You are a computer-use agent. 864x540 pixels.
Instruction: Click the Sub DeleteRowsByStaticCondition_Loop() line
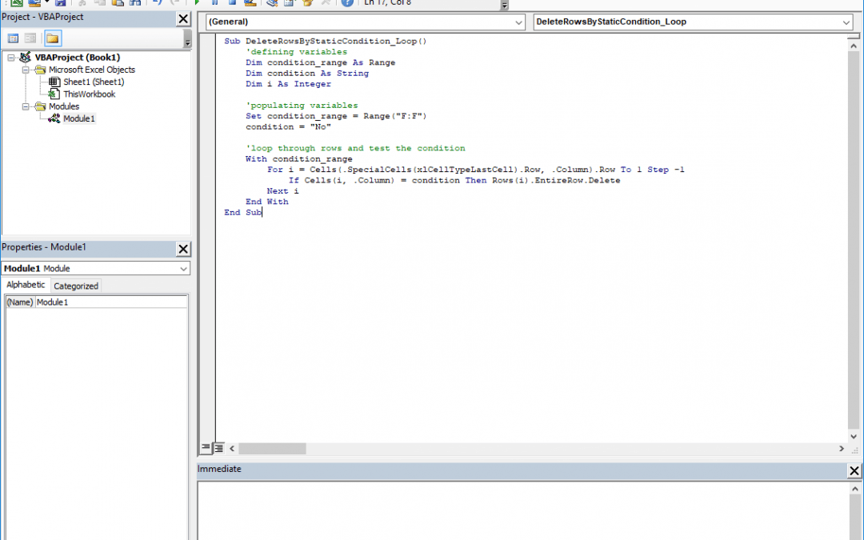point(325,42)
